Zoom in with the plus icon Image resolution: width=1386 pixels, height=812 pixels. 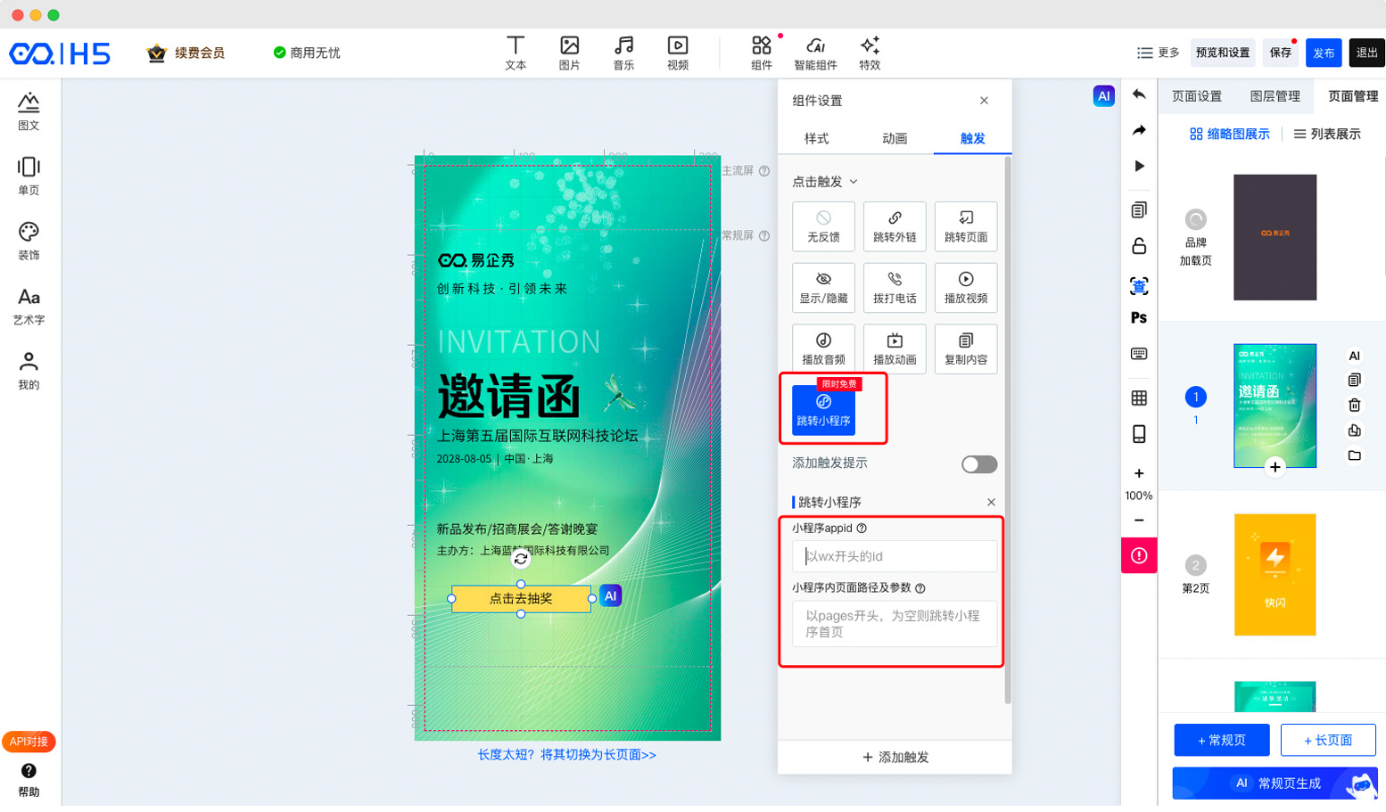click(x=1139, y=473)
